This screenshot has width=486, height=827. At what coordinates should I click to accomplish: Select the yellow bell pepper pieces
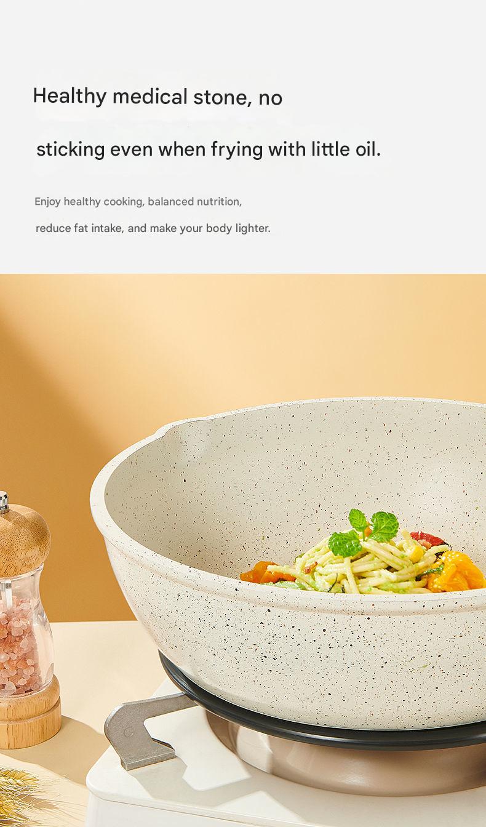pyautogui.click(x=456, y=571)
